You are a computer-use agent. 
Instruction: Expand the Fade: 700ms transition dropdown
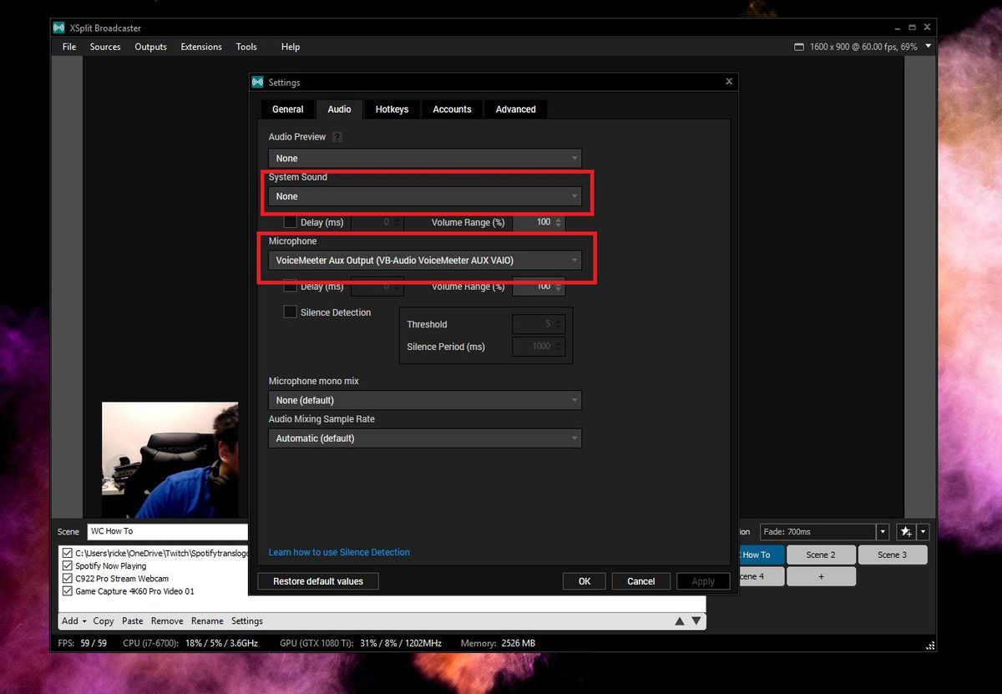point(883,531)
